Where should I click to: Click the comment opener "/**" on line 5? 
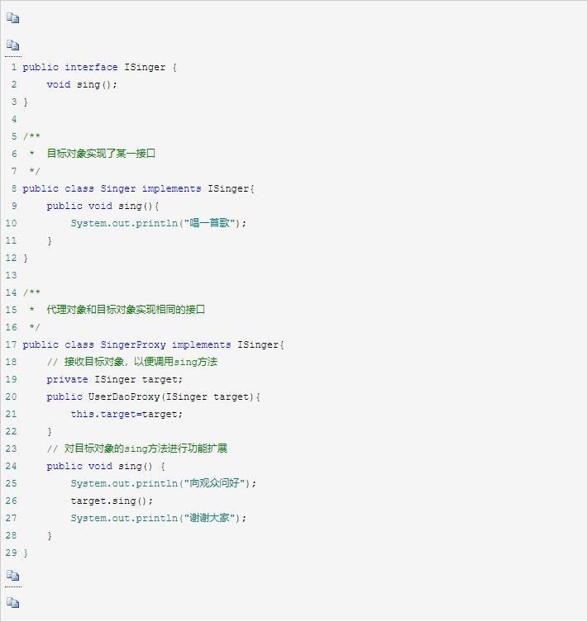pos(31,136)
